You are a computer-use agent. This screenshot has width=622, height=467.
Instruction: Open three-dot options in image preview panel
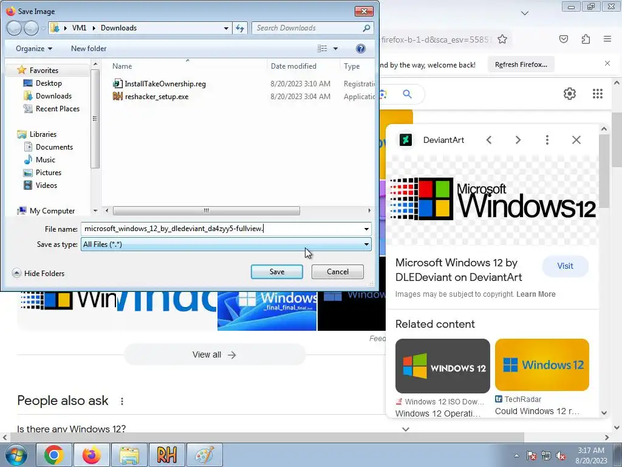(547, 140)
